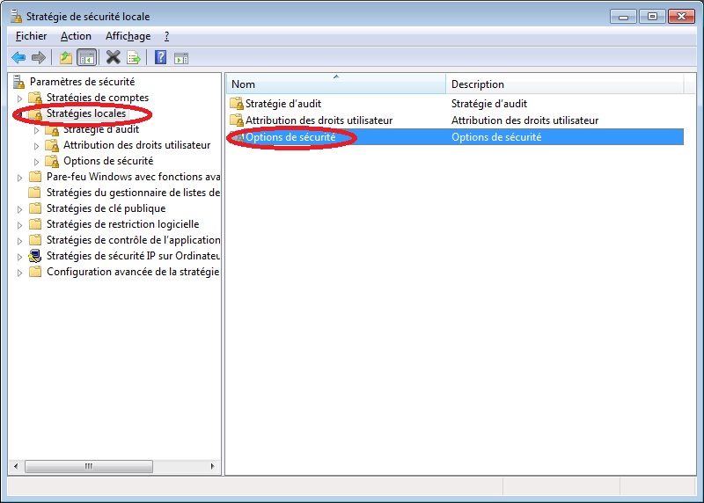
Task: Click title bar application icon
Action: [16, 17]
